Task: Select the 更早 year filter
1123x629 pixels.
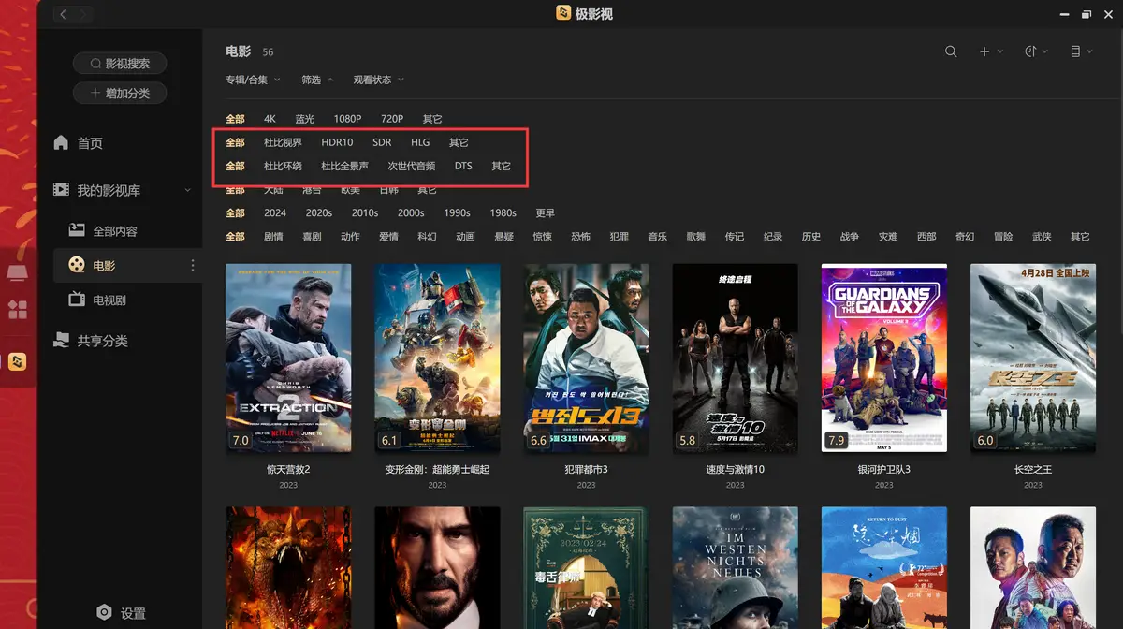Action: (x=546, y=212)
